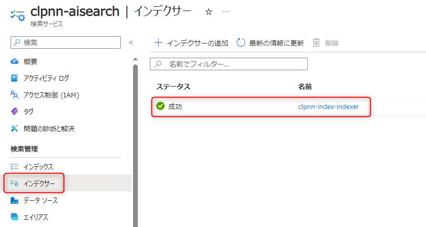Open the clpnn-index-indexer link
426x227 pixels.
pyautogui.click(x=328, y=106)
